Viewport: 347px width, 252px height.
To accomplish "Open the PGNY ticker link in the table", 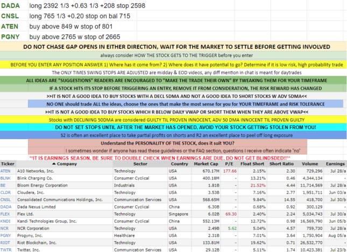I will pyautogui.click(x=5, y=235).
